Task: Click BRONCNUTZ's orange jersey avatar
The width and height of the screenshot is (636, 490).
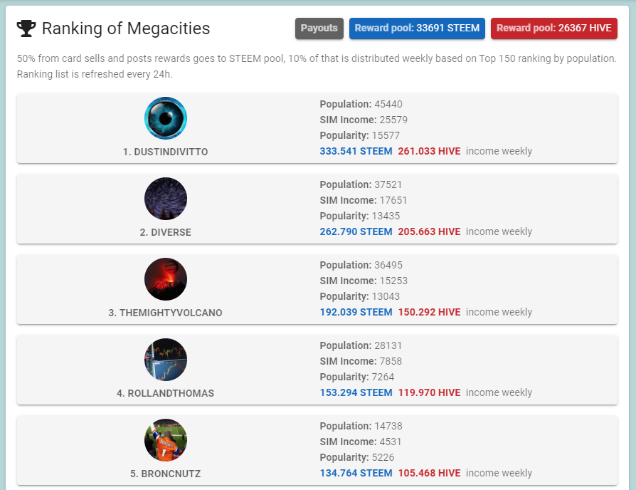Action: pos(166,440)
